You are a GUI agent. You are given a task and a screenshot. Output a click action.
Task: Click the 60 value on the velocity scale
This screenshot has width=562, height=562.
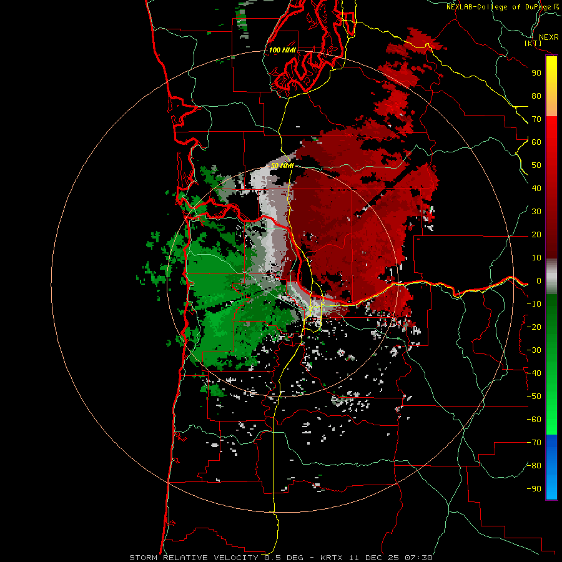click(536, 142)
